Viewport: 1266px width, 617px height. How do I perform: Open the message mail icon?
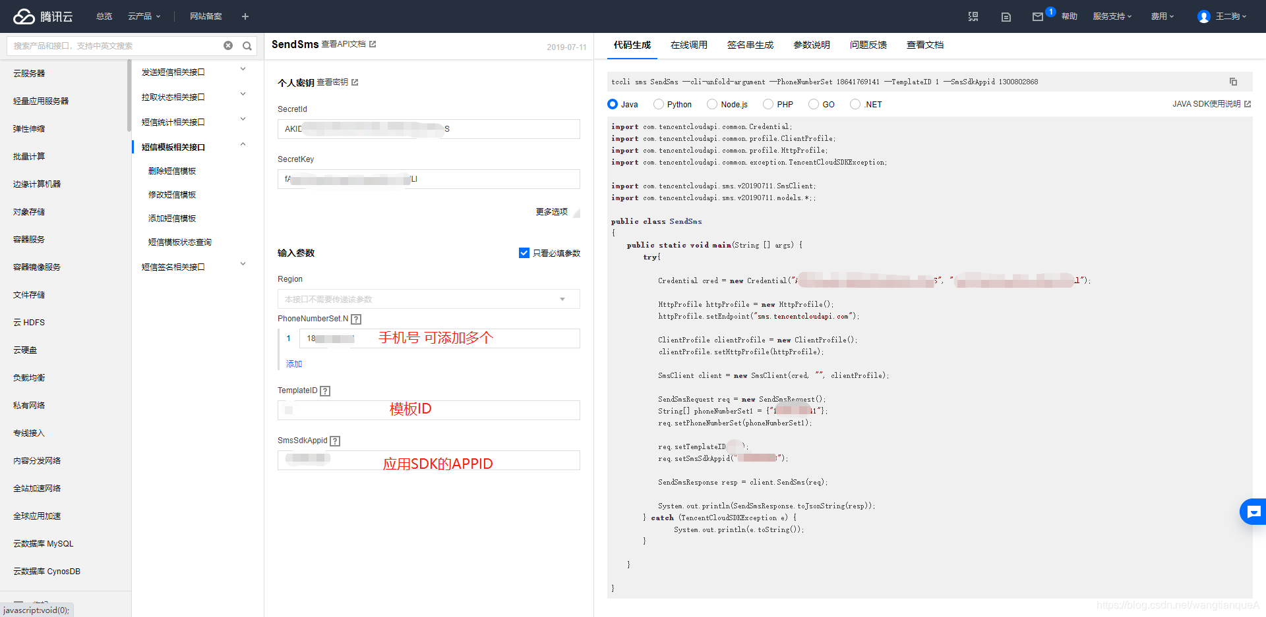click(x=1038, y=17)
